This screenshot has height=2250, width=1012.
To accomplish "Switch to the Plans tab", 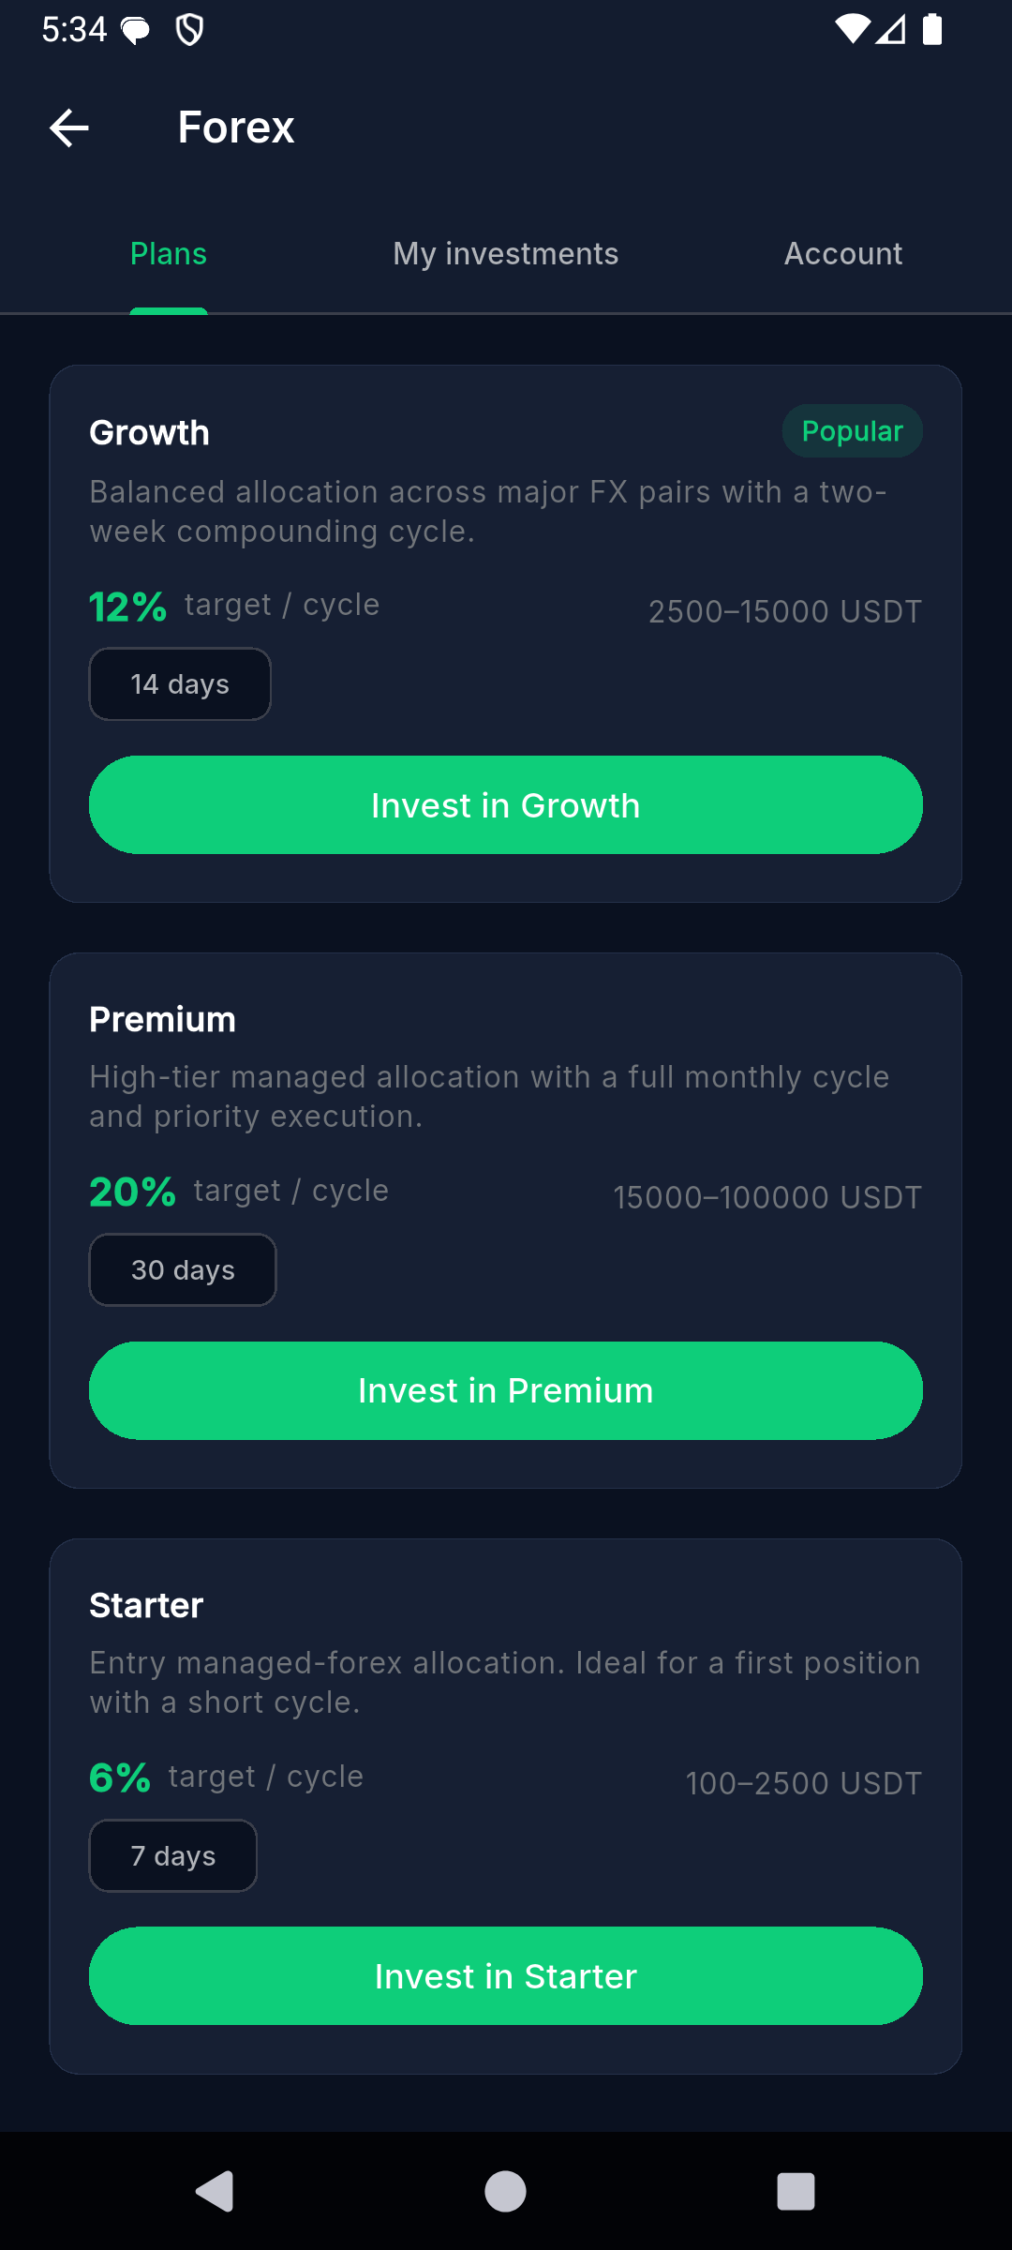I will [x=169, y=254].
